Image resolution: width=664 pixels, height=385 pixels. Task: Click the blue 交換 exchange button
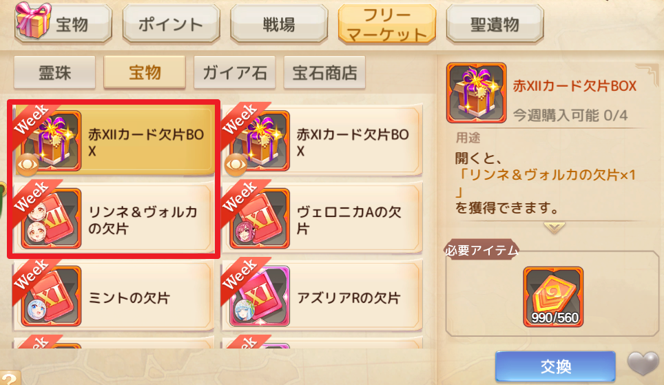555,366
